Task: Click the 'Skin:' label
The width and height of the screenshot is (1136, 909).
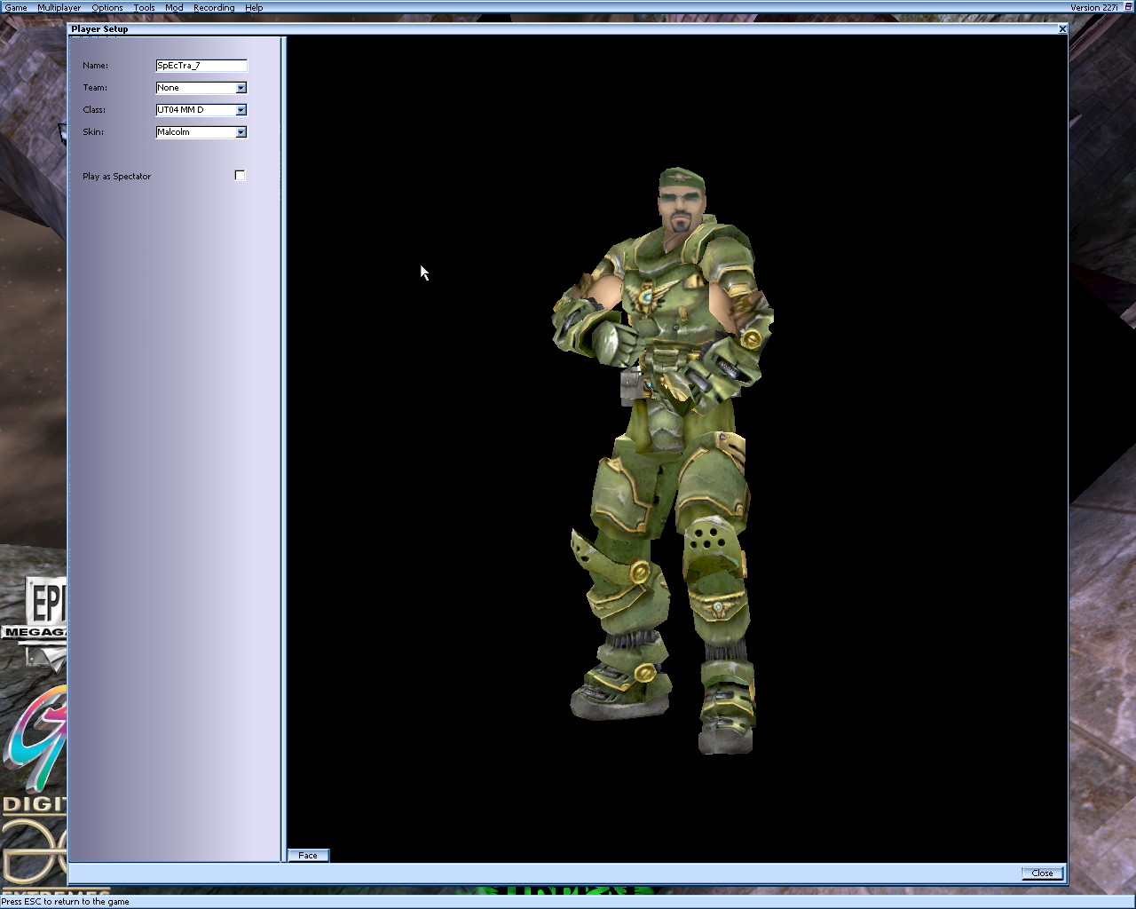Action: [92, 132]
